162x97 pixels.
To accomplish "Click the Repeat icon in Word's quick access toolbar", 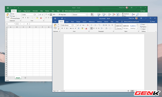I will 62,18.
